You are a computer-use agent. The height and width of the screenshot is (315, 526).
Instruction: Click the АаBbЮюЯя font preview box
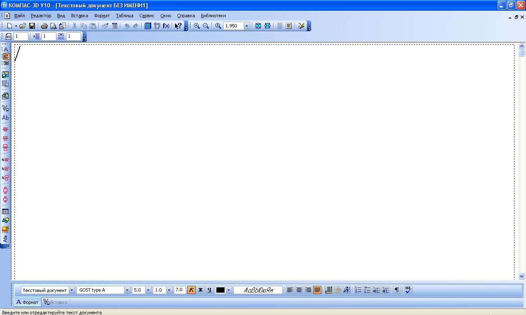[258, 290]
